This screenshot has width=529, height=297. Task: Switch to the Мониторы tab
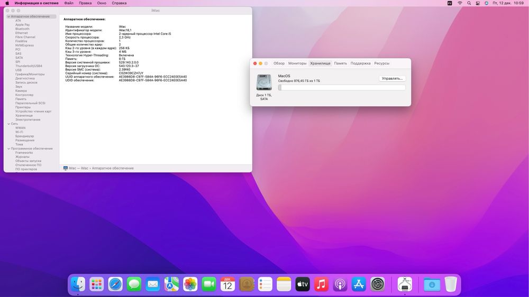click(297, 63)
